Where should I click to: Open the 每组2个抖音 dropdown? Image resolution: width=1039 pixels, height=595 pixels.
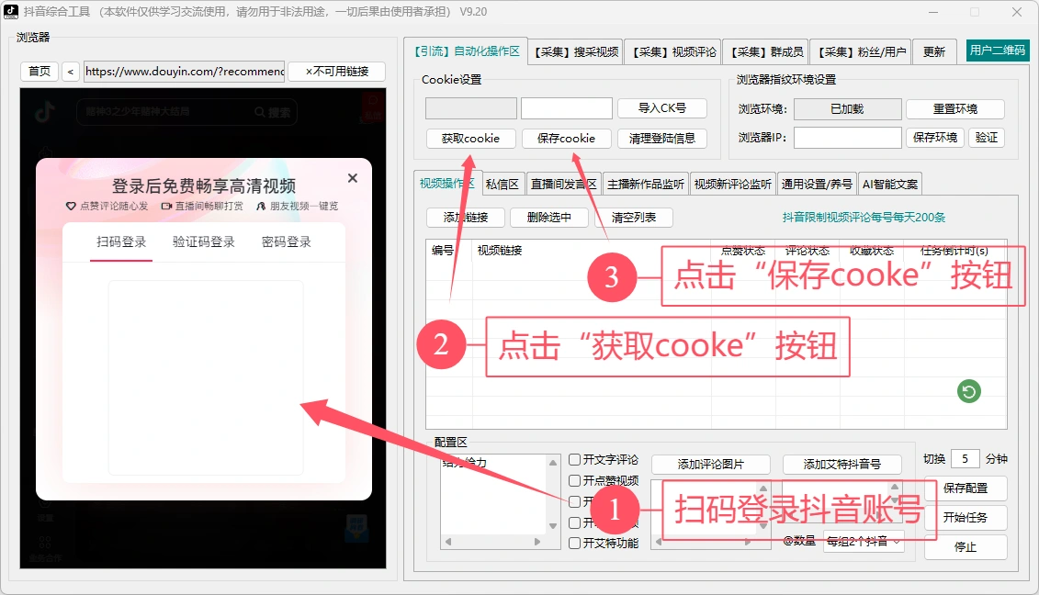pyautogui.click(x=864, y=542)
